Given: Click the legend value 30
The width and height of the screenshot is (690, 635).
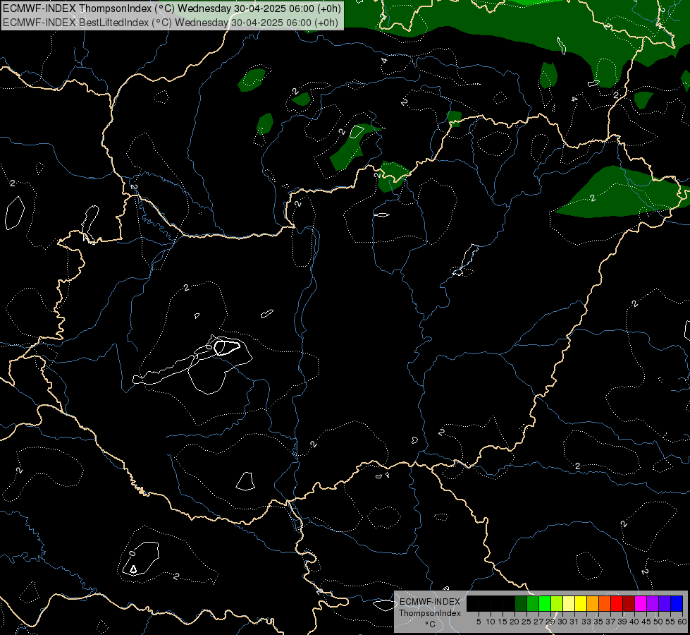Looking at the screenshot, I should [x=562, y=622].
